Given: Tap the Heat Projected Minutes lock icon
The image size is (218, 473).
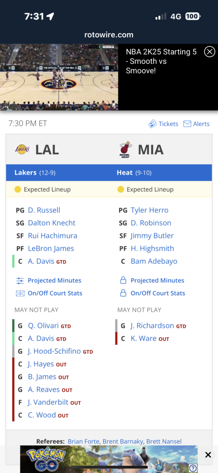Looking at the screenshot, I should (123, 280).
